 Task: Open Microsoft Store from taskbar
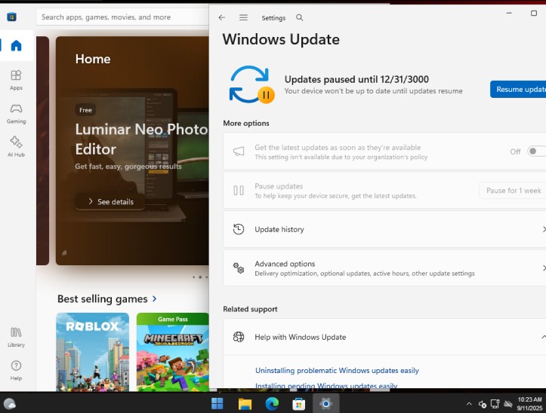299,404
